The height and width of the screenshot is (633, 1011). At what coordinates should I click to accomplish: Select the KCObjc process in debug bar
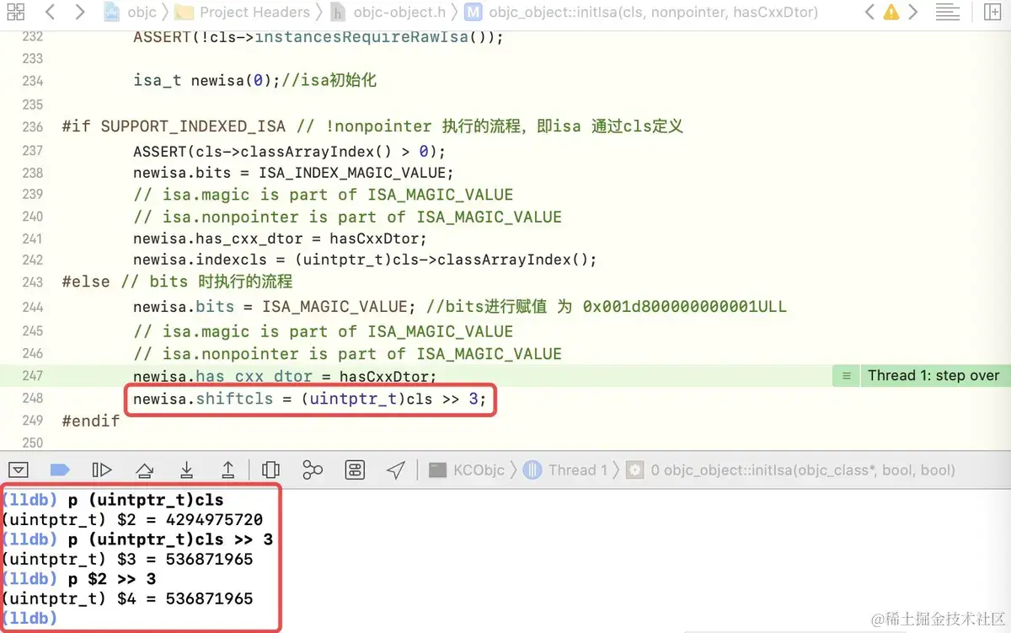tap(467, 469)
